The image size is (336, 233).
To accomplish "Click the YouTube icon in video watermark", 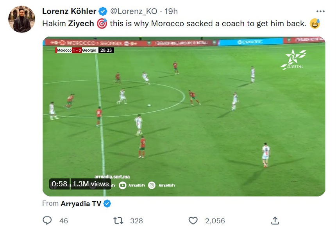I will point(122,185).
